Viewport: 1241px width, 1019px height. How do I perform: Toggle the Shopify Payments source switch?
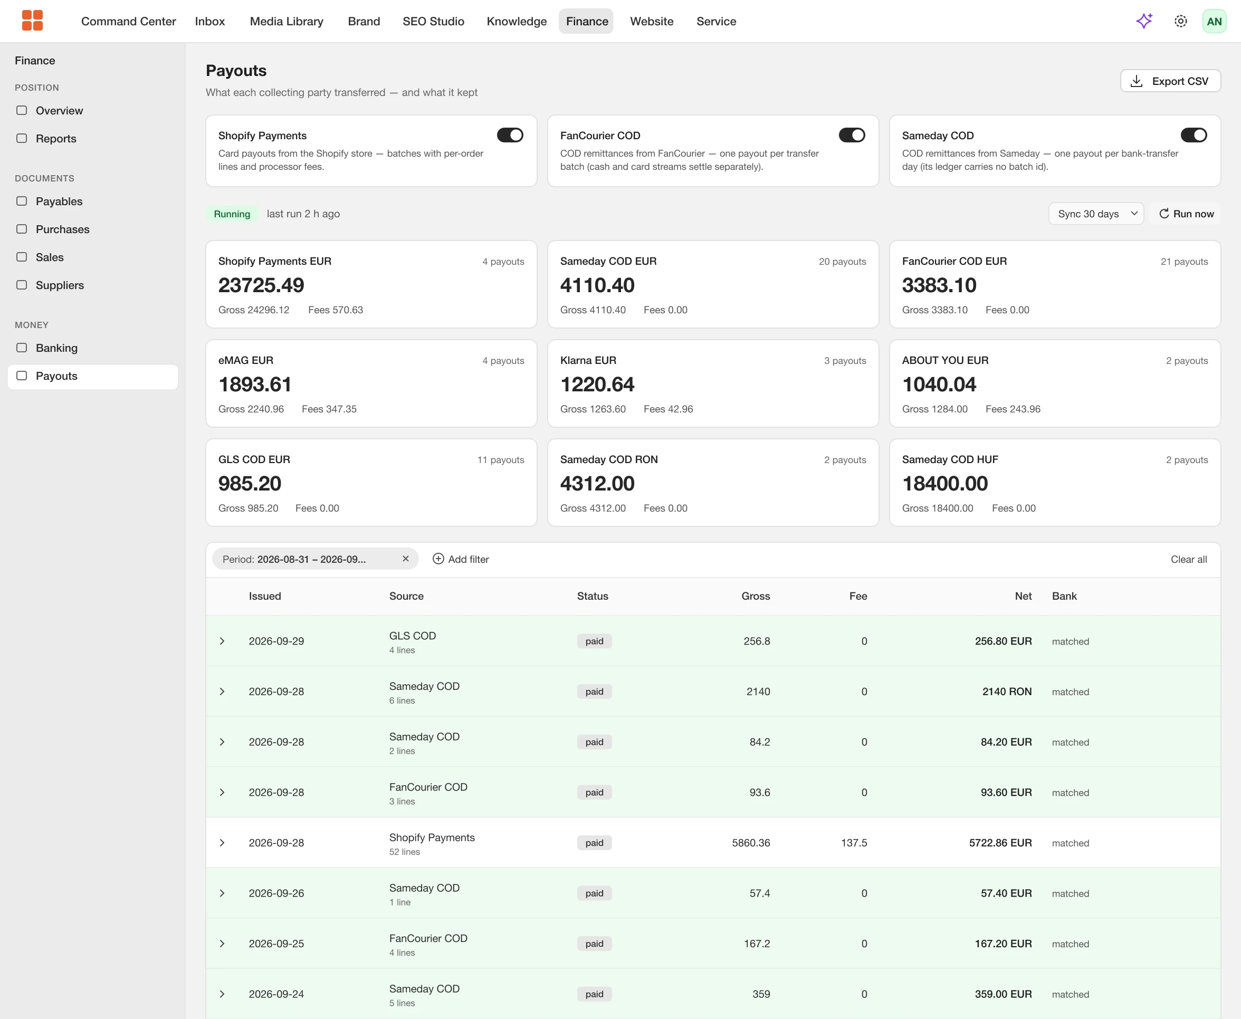click(x=510, y=135)
